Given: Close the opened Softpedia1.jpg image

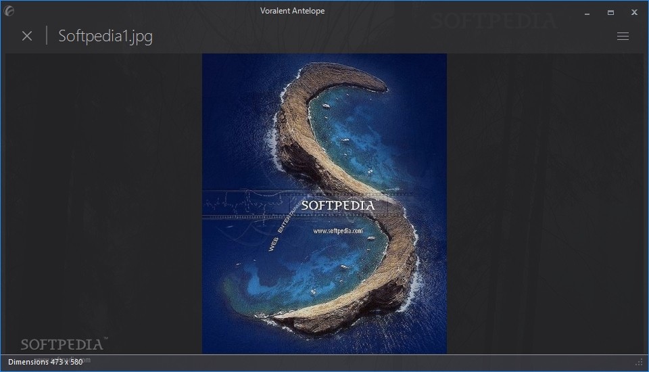Looking at the screenshot, I should [27, 36].
